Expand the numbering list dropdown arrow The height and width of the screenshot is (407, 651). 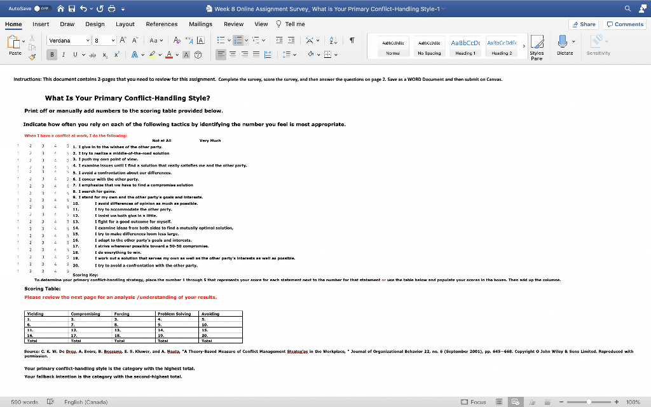[x=246, y=40]
